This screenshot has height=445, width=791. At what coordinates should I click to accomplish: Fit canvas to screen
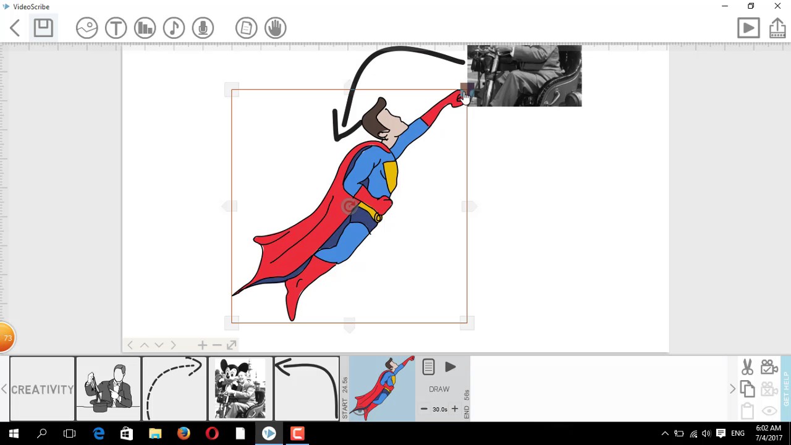(x=232, y=345)
